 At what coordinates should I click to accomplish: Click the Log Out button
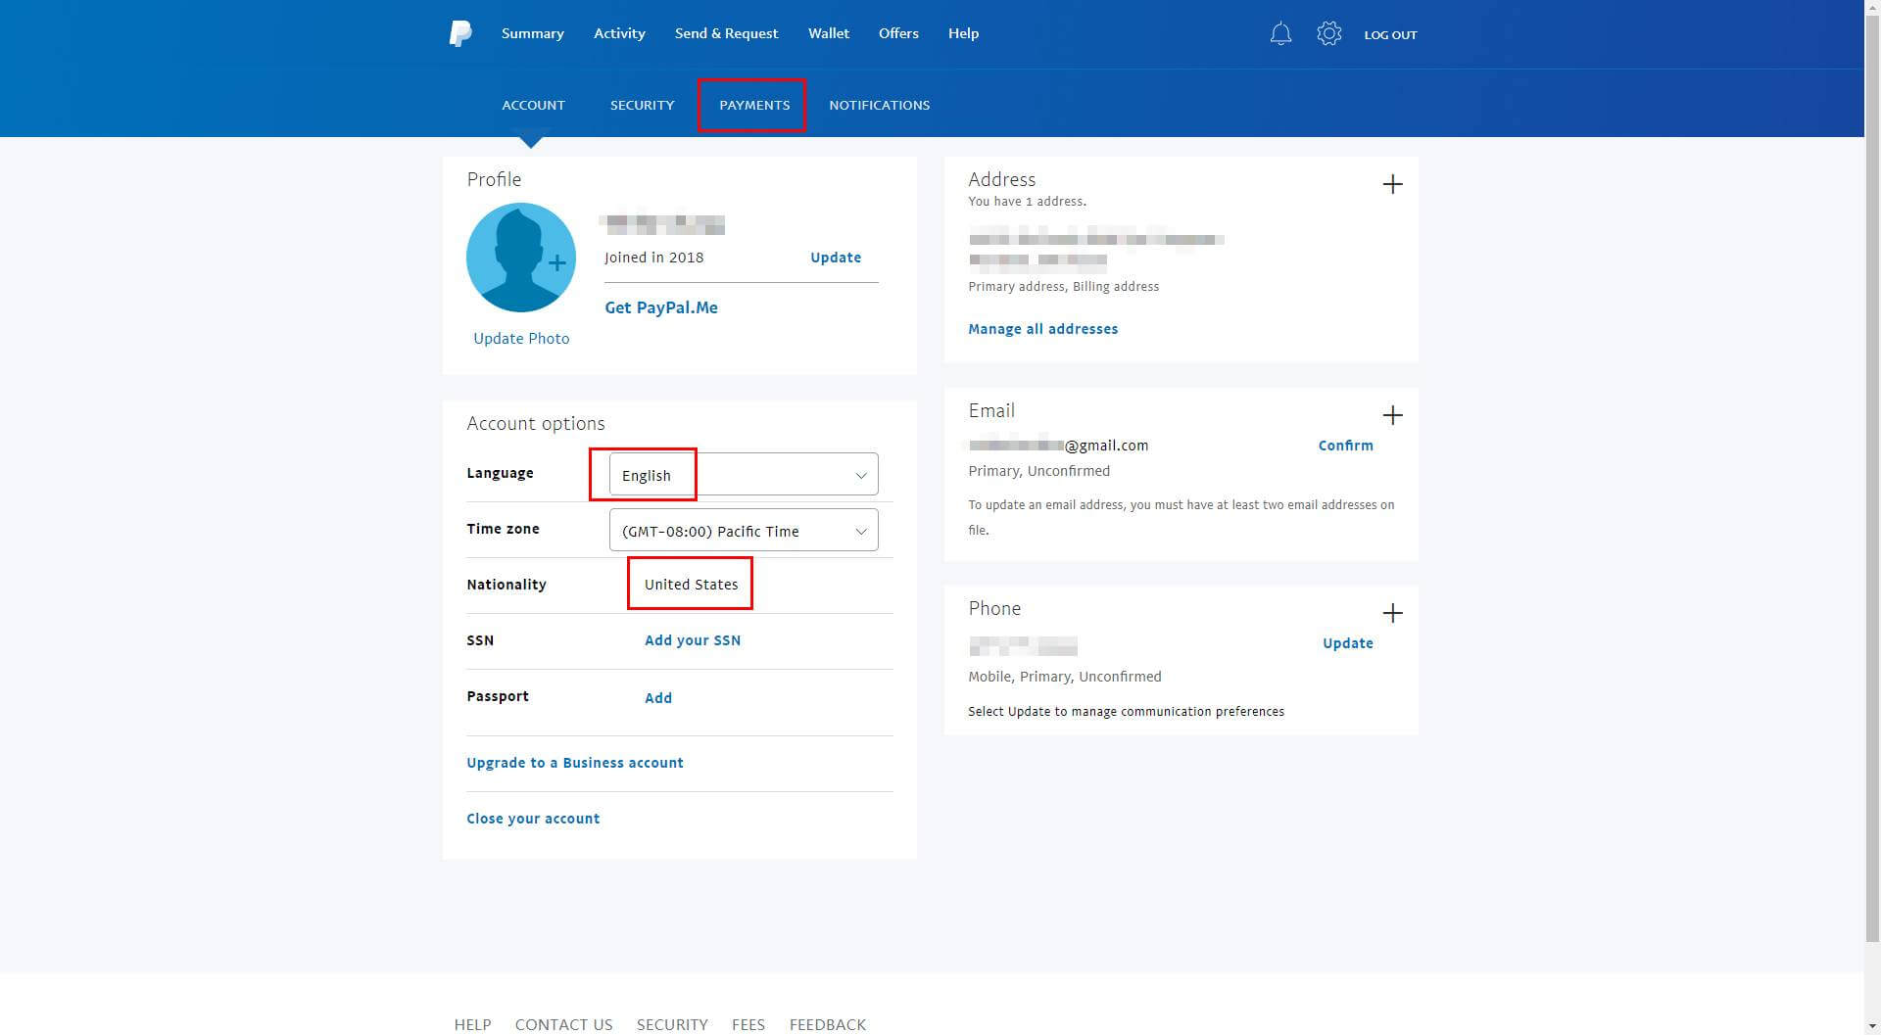tap(1390, 34)
